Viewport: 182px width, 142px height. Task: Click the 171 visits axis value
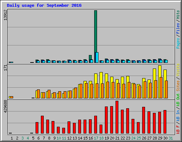pyautogui.click(x=5, y=68)
